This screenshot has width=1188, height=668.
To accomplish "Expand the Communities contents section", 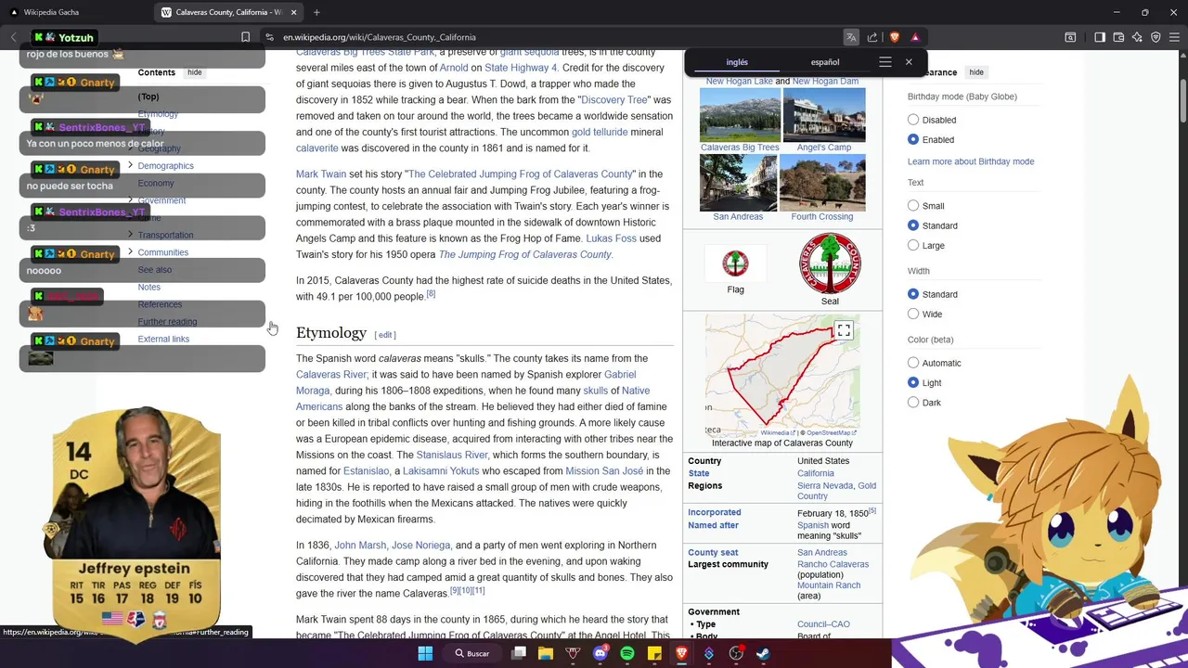I will (x=130, y=251).
